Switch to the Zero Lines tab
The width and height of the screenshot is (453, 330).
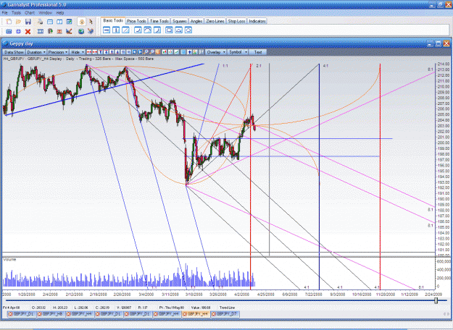tap(215, 21)
